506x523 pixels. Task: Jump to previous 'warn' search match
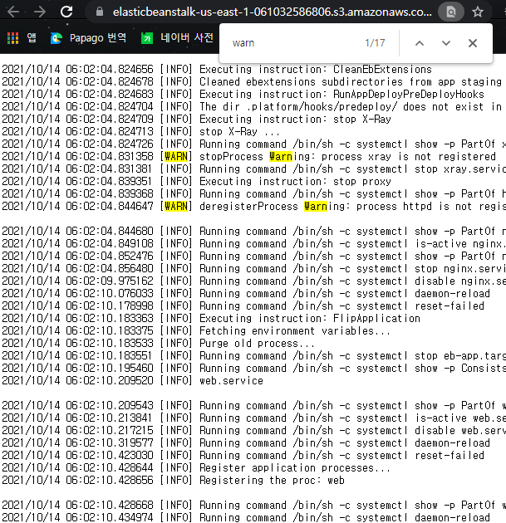pos(420,43)
